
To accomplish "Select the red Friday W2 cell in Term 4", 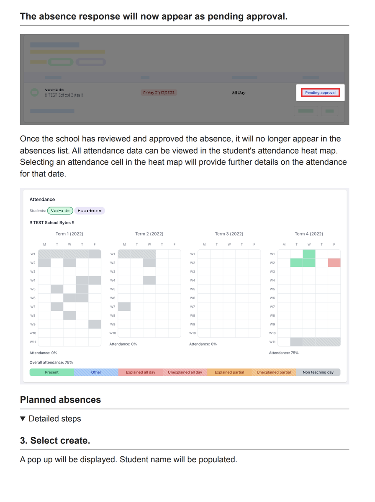I will tap(334, 263).
